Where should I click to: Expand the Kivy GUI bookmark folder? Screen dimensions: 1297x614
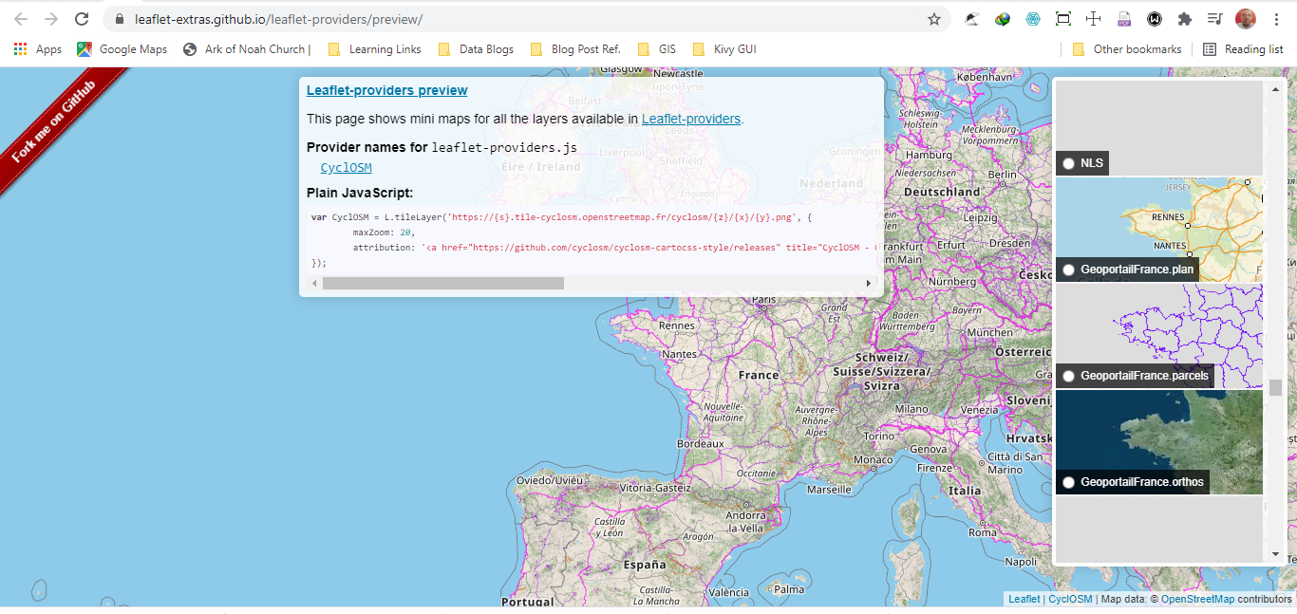pyautogui.click(x=724, y=49)
